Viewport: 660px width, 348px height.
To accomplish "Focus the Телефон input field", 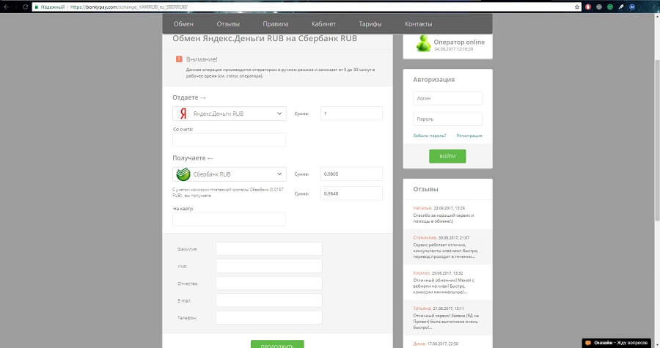I will (x=269, y=318).
